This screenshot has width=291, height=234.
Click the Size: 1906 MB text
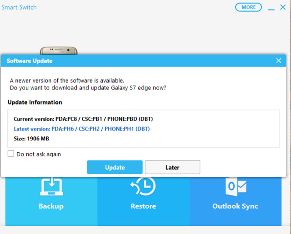pyautogui.click(x=31, y=139)
